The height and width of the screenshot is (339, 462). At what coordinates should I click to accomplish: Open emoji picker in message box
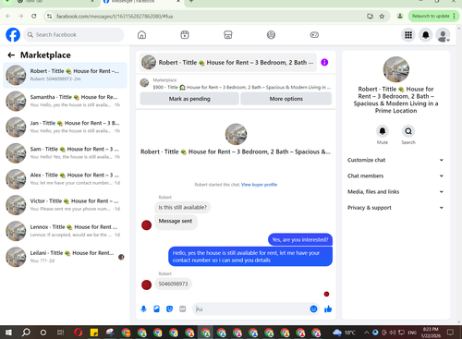313,309
